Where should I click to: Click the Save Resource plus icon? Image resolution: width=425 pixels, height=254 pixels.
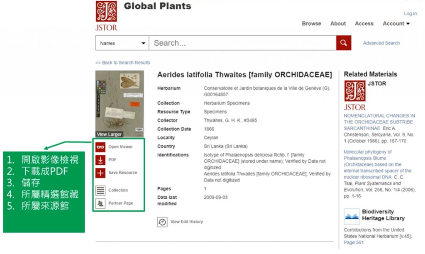tap(100, 173)
